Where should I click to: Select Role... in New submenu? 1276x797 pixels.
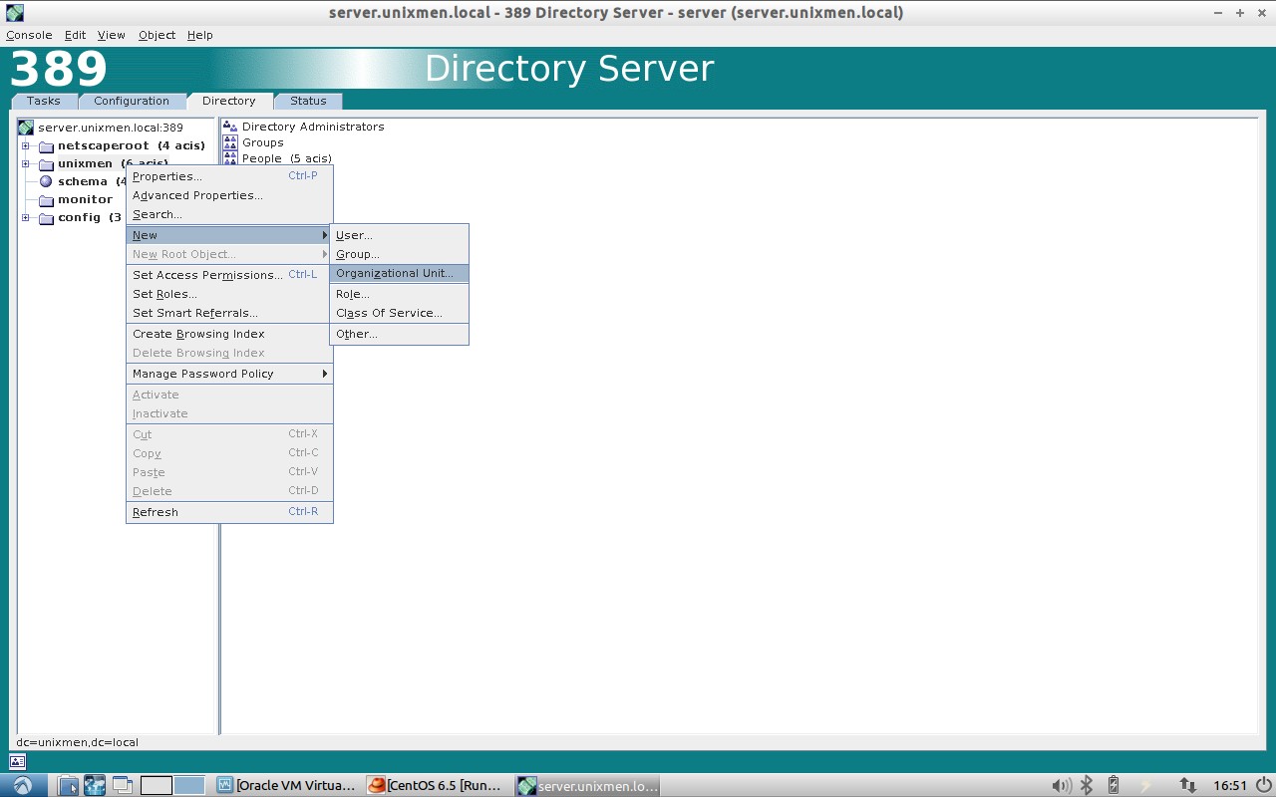pos(399,294)
